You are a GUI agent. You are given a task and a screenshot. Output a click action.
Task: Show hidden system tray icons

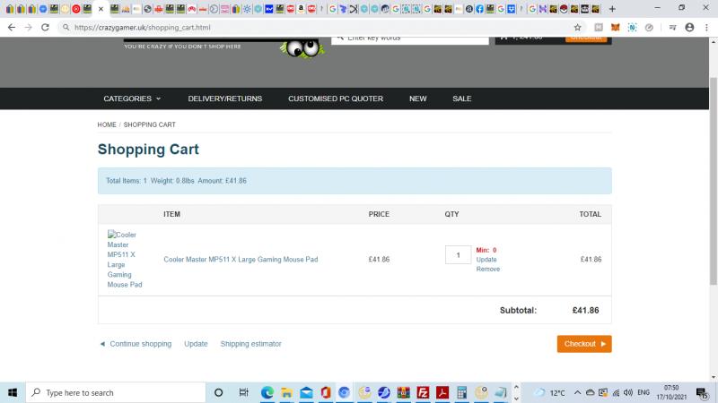coord(577,392)
